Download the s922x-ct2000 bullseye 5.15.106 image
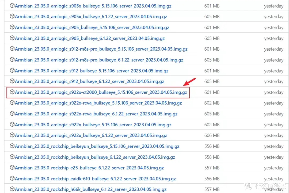The image size is (289, 193). click(x=101, y=92)
